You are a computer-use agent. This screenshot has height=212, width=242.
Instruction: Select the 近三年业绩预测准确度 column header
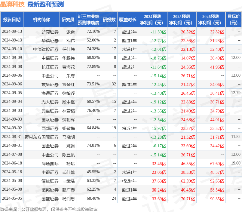pyautogui.click(x=89, y=19)
